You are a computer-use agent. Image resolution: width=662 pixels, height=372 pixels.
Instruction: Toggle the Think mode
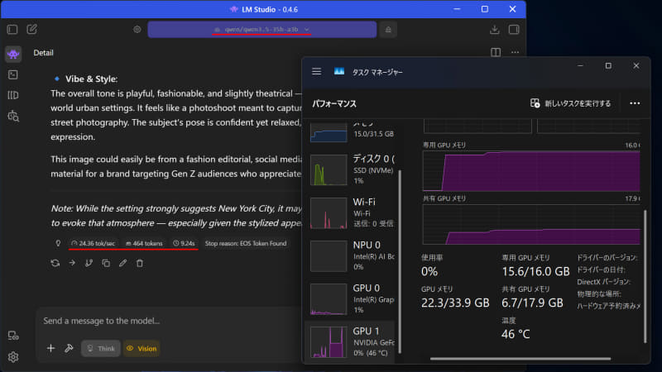pos(100,348)
